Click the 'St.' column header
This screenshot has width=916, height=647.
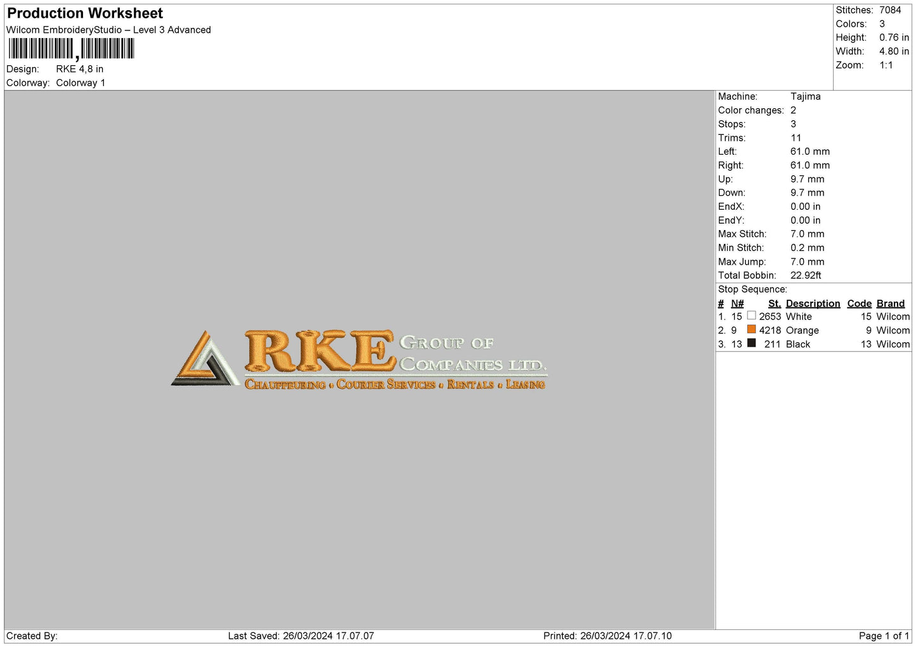[x=775, y=304]
